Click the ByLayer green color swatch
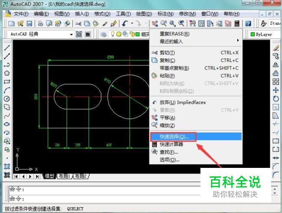282x213 pixels. point(252,34)
